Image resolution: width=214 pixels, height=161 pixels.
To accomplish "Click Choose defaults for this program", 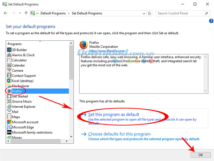I will [x=120, y=134].
